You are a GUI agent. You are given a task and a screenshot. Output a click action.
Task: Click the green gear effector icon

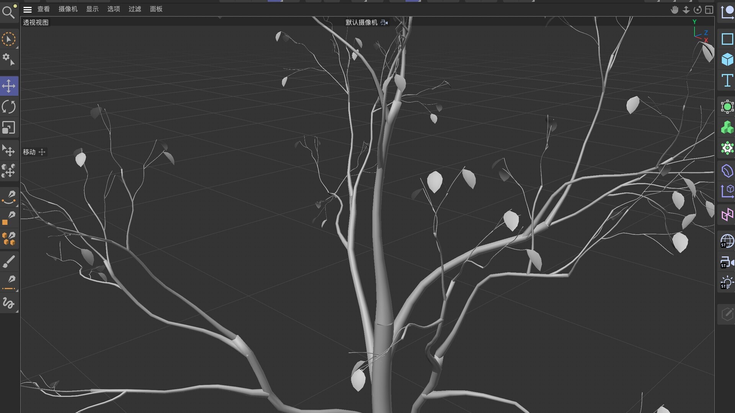(727, 148)
